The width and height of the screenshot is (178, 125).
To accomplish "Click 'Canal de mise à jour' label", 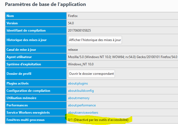I will coord(21,50).
